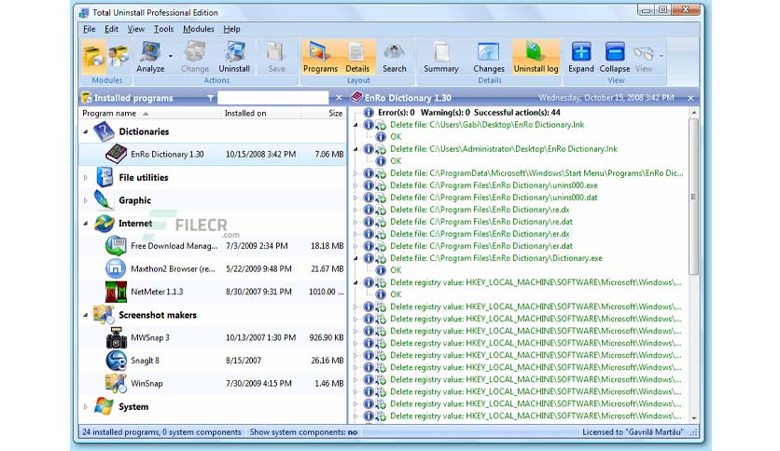
Task: Select the NetMeter 1.1.3 icon
Action: pos(116,292)
